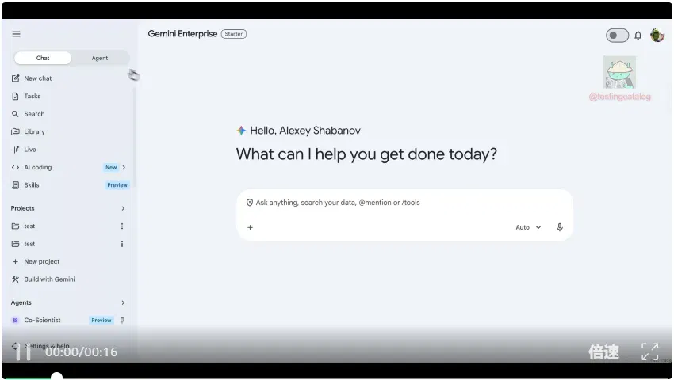Click the Preview badge beside Skills

pos(117,185)
